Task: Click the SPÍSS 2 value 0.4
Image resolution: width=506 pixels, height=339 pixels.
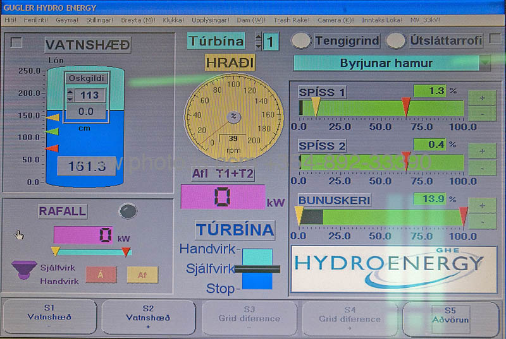Action: (430, 144)
